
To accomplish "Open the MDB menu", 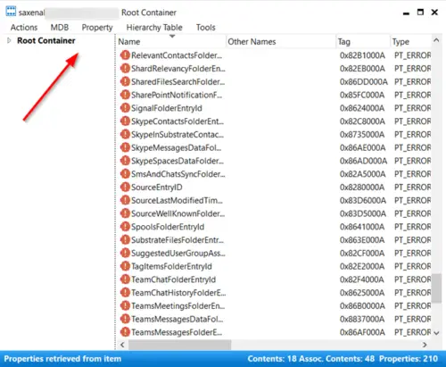I will click(60, 28).
